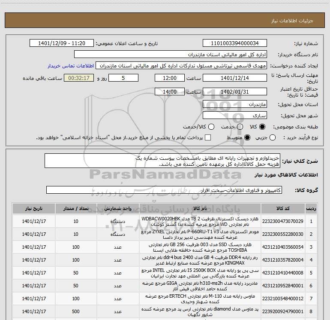Click the countdown timer 00:32:17
The image size is (330, 320).
pos(79,78)
